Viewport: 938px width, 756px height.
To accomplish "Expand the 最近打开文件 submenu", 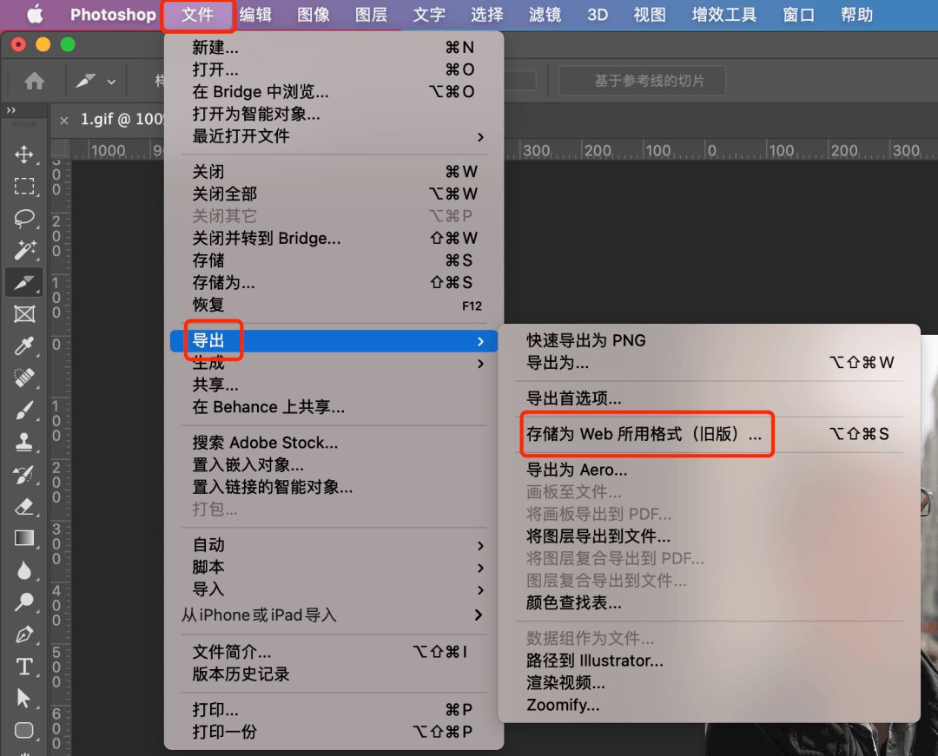I will [x=335, y=136].
